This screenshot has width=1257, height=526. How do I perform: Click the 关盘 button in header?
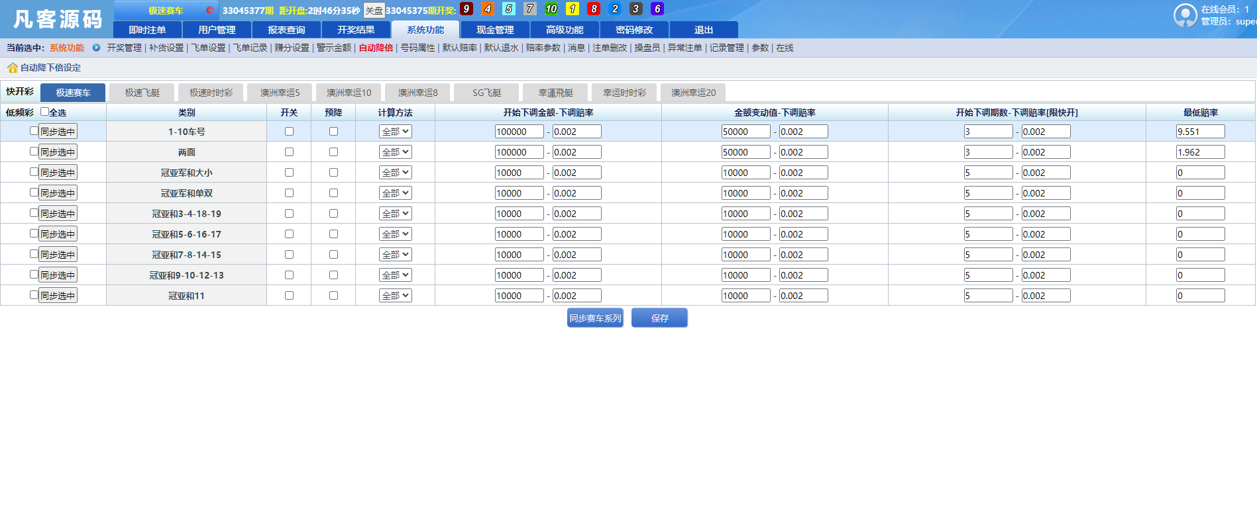click(374, 11)
